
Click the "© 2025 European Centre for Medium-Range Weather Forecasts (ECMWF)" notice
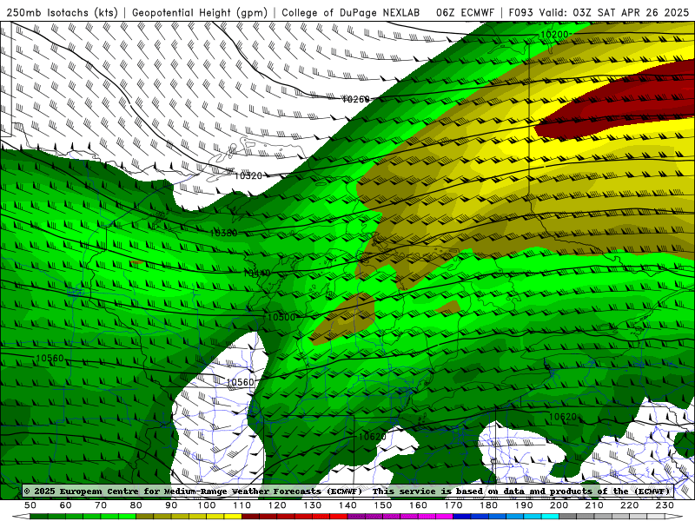pos(193,491)
